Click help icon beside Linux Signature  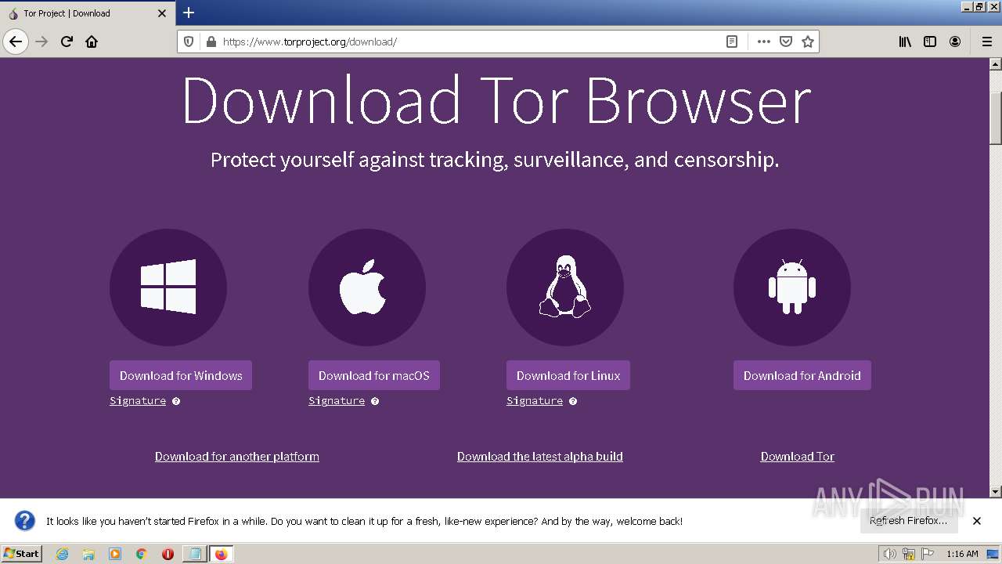pos(573,401)
